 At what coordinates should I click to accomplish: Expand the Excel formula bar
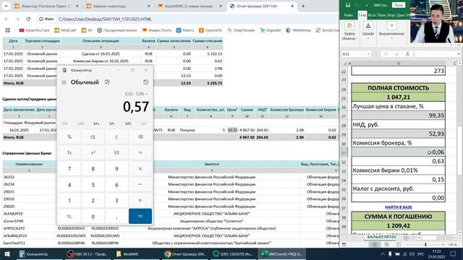459,54
